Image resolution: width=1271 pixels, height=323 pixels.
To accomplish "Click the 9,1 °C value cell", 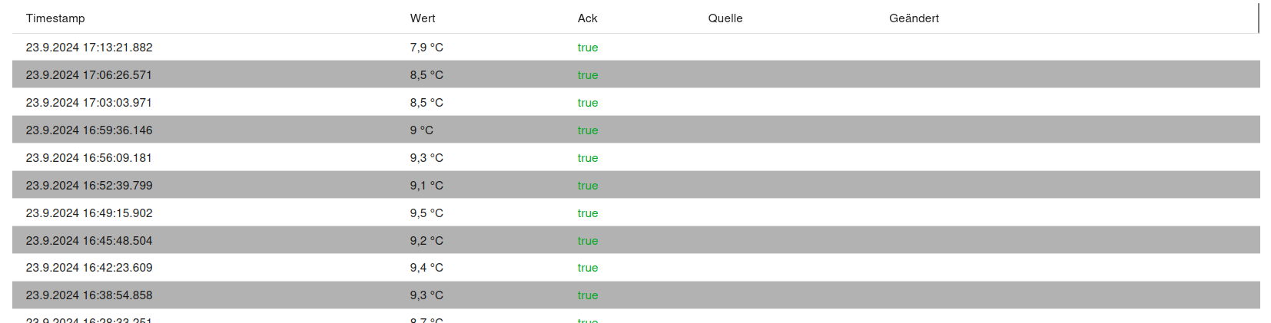I will point(426,185).
